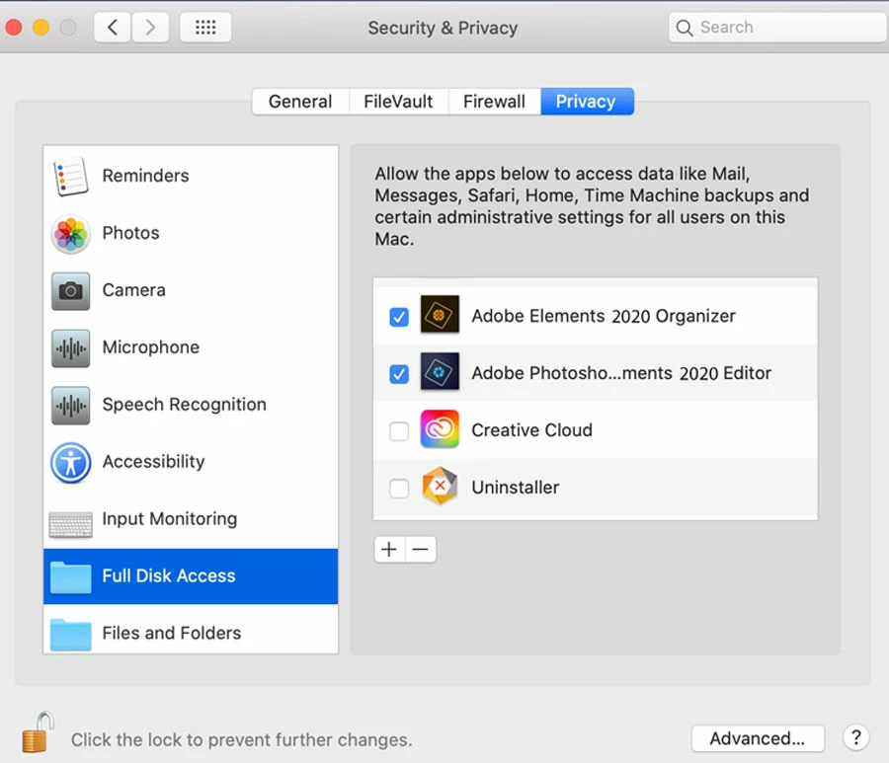Select Accessibility in the privacy list
The height and width of the screenshot is (763, 889).
[x=191, y=462]
